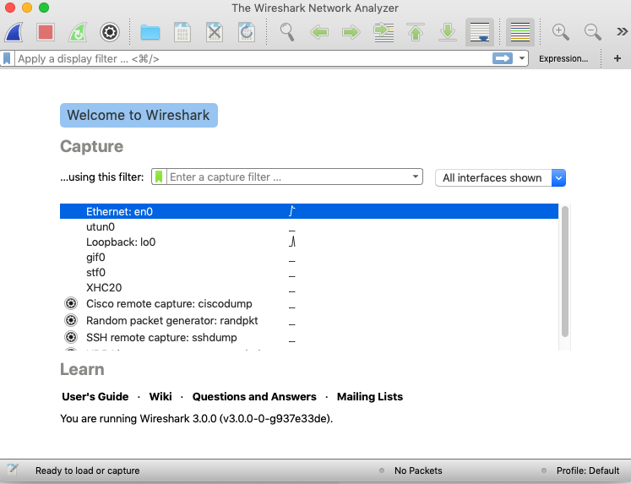Find a packet magnifier icon
This screenshot has height=484, width=631.
(x=287, y=32)
